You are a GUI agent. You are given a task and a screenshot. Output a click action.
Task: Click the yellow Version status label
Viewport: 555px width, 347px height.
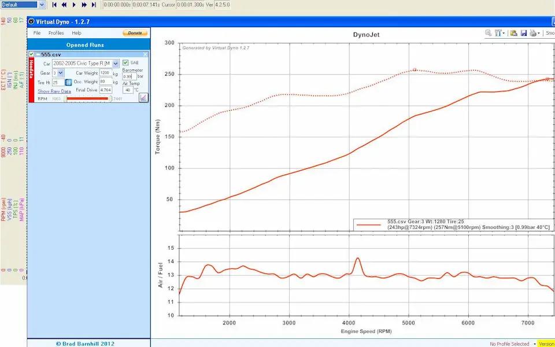(546, 344)
